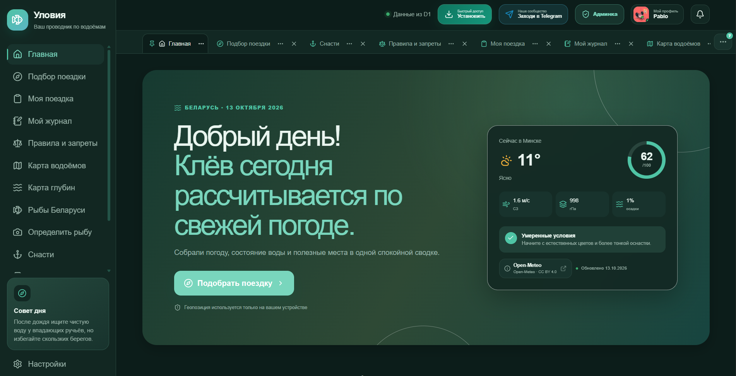Open the tabs overflow menu with badge 7
The height and width of the screenshot is (376, 736).
point(723,42)
